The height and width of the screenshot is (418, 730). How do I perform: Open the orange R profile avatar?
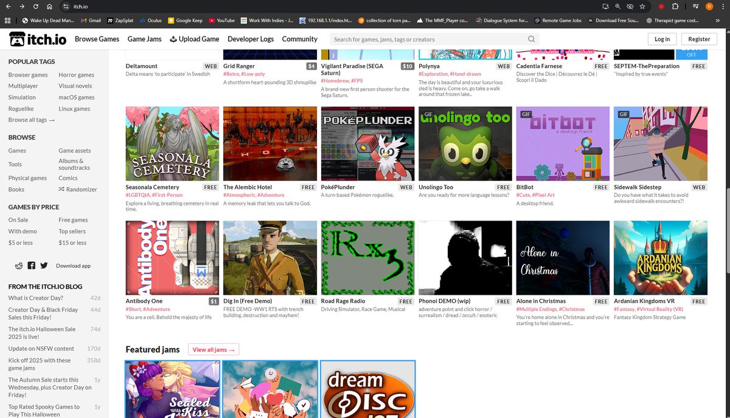(708, 6)
